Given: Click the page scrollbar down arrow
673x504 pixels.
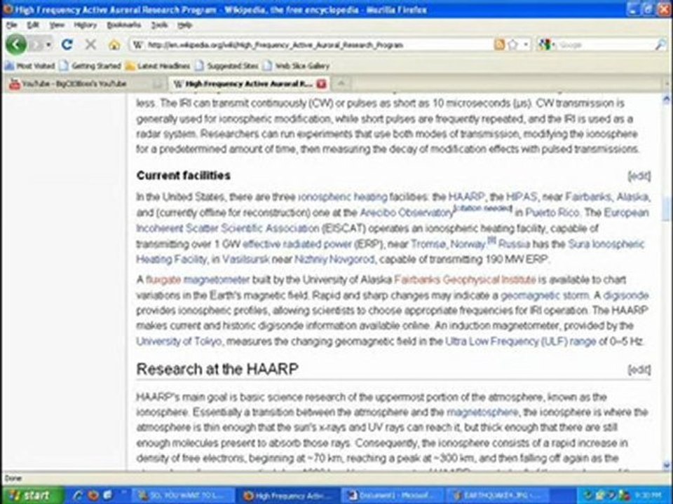Looking at the screenshot, I should pyautogui.click(x=667, y=465).
